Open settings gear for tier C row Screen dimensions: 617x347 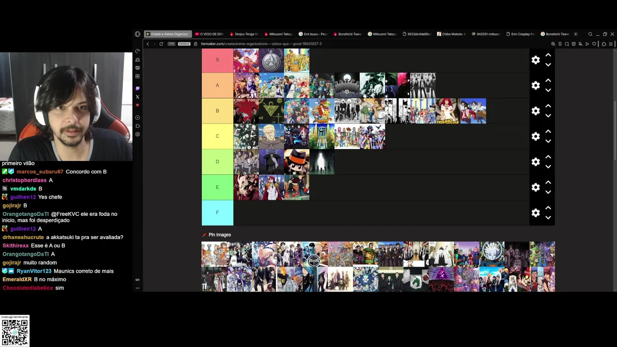click(536, 136)
